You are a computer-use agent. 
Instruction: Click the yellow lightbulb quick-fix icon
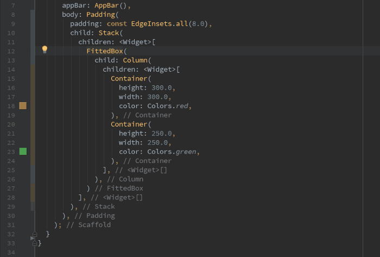click(45, 50)
